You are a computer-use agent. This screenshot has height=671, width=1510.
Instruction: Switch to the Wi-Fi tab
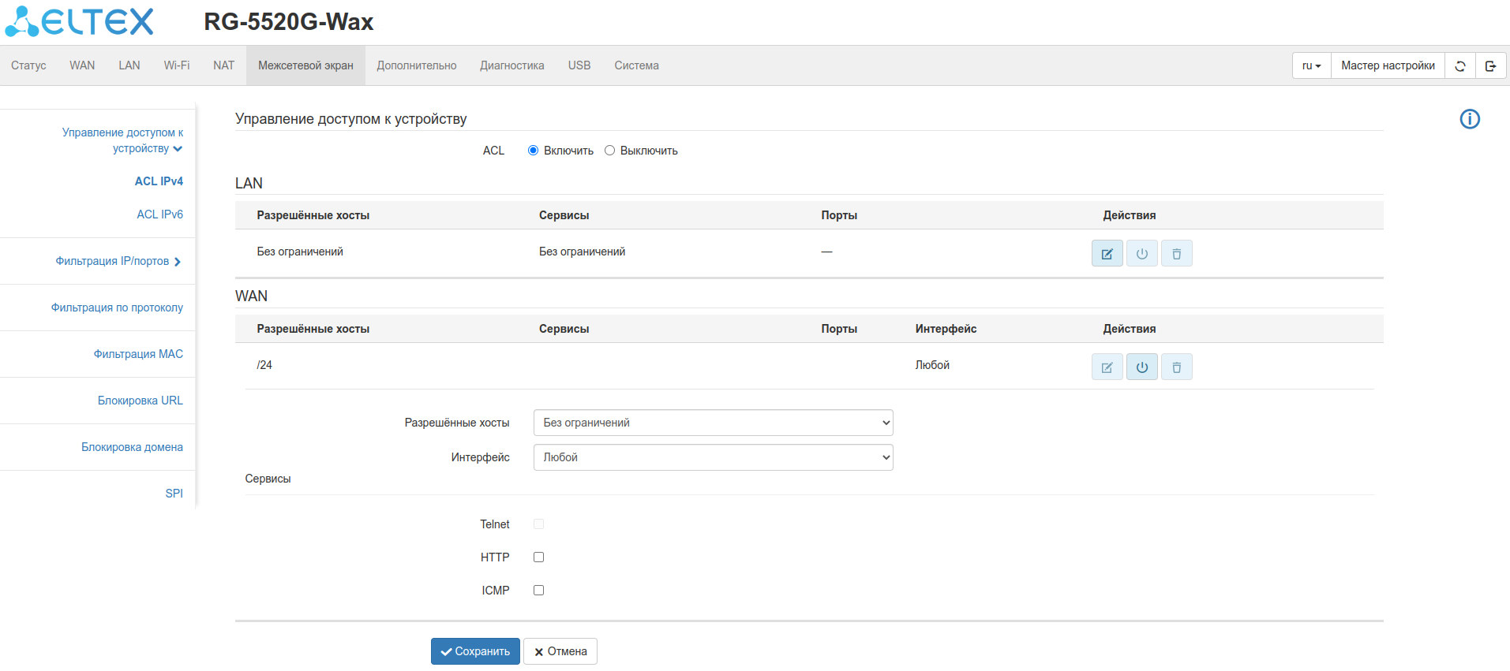[176, 65]
